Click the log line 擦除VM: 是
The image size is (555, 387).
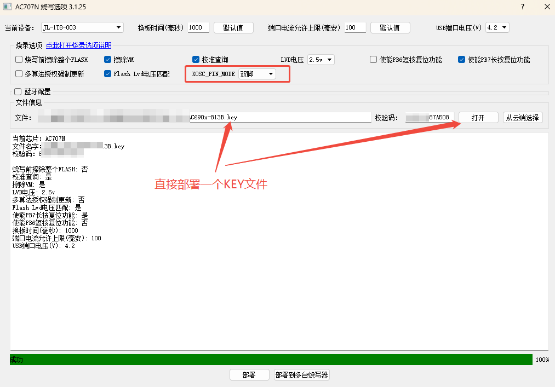click(x=28, y=184)
